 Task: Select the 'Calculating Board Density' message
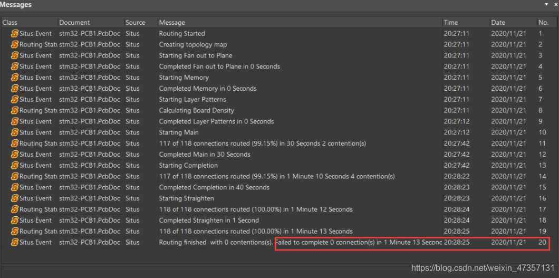[196, 110]
